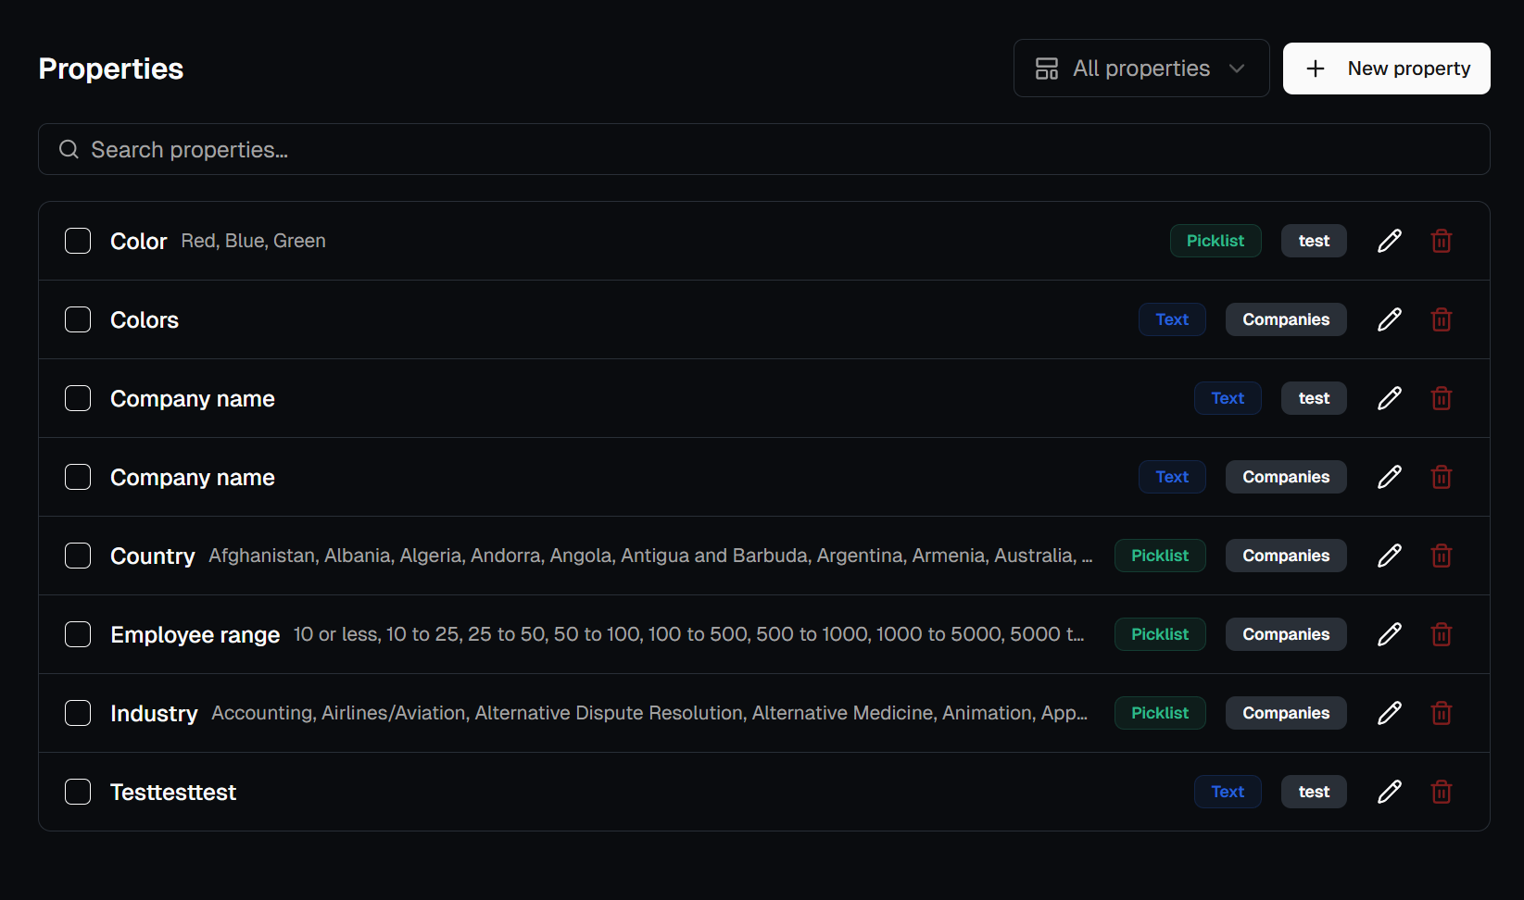Click the grid icon beside All properties

(x=1046, y=68)
